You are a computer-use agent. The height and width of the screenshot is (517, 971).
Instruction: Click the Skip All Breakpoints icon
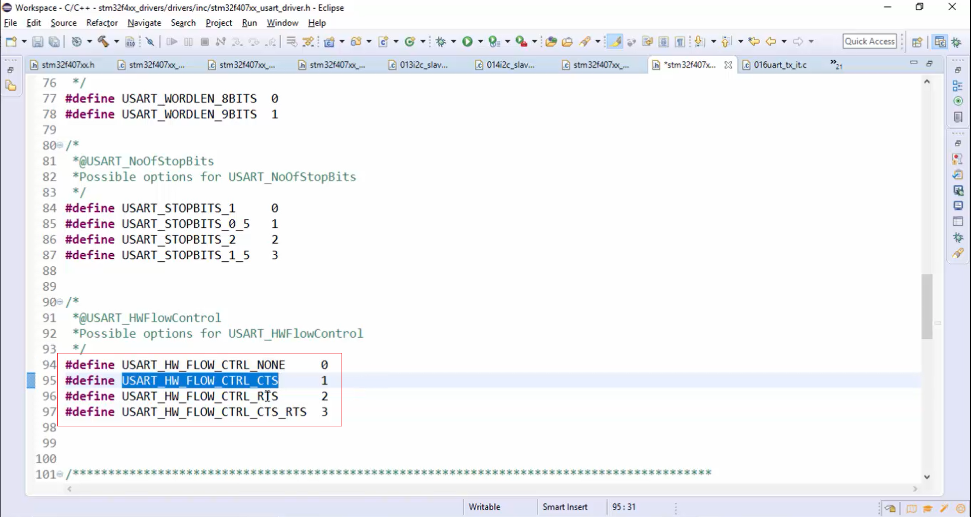coord(150,42)
